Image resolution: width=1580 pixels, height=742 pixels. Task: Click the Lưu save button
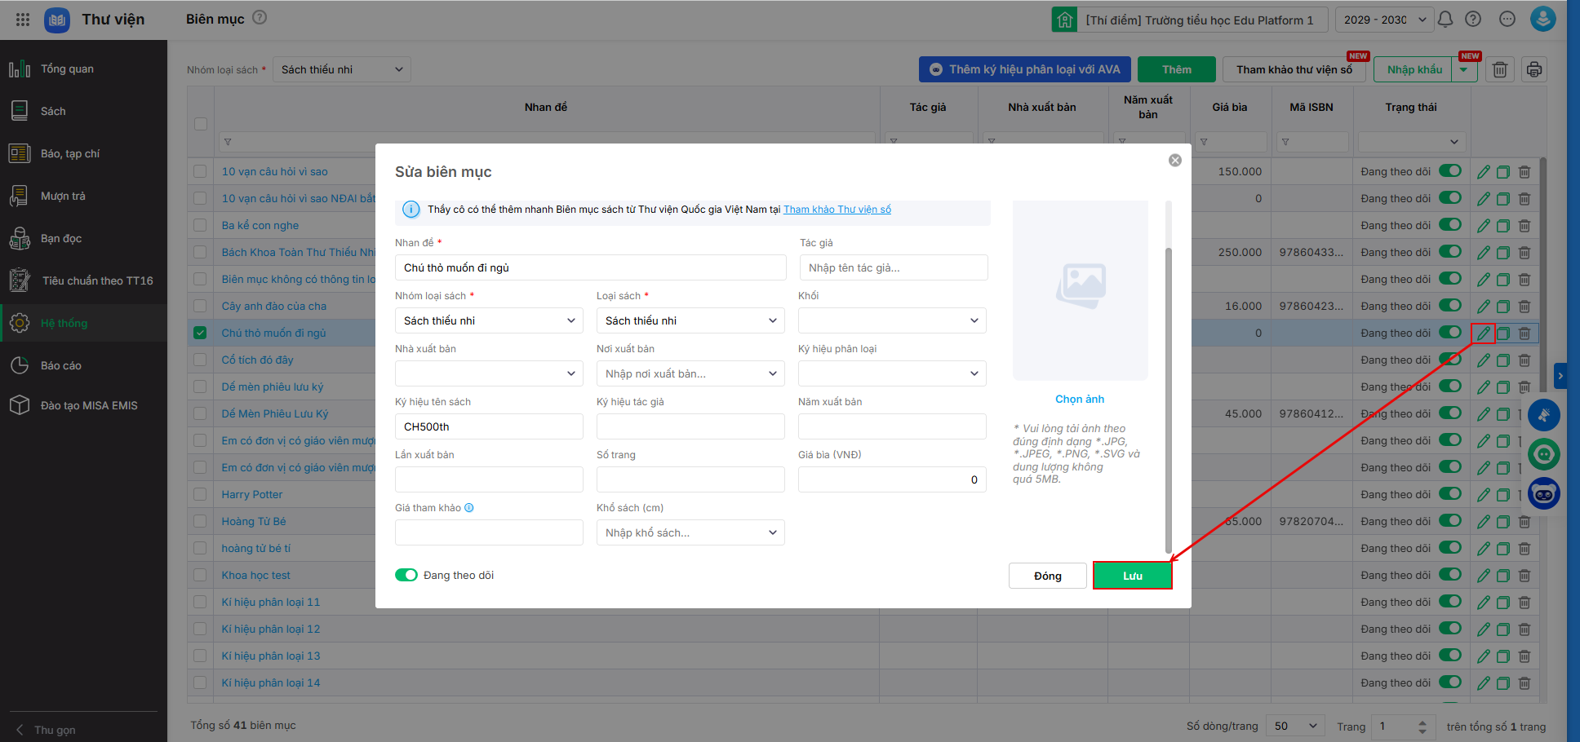[1133, 576]
